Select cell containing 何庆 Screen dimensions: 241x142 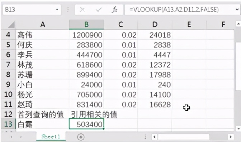coord(43,45)
